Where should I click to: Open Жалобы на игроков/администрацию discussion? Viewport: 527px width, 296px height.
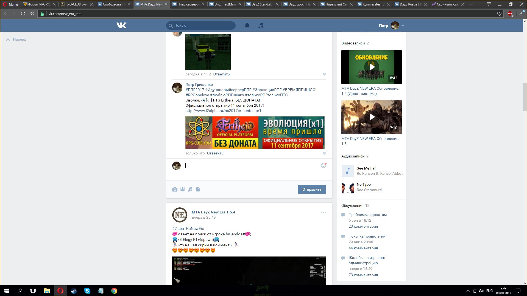367,260
